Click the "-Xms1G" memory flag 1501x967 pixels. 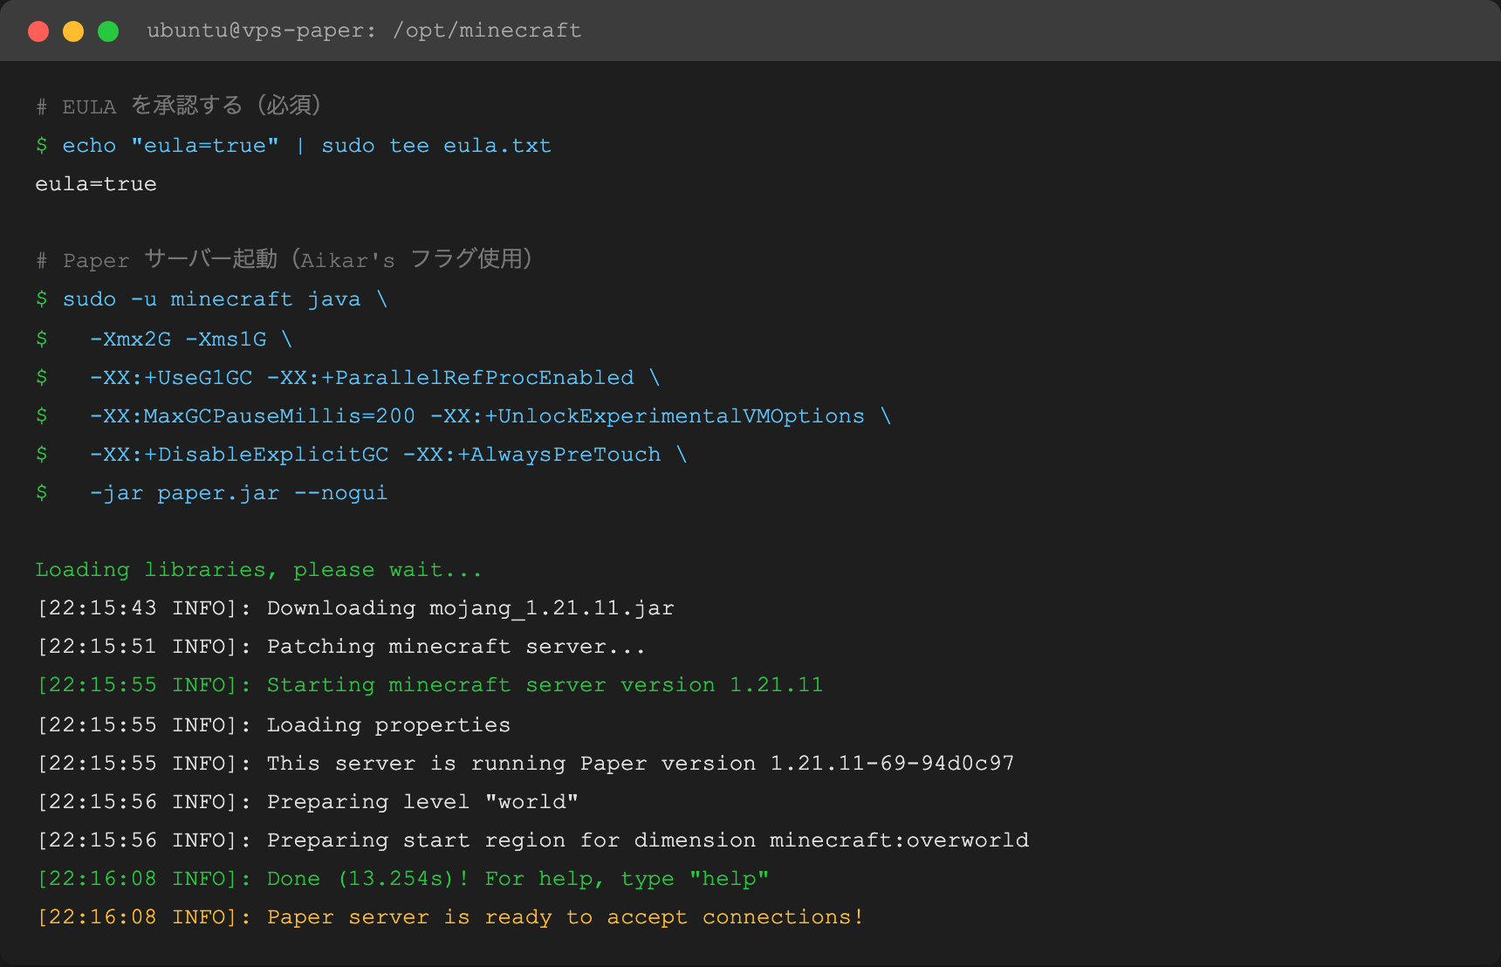click(226, 339)
